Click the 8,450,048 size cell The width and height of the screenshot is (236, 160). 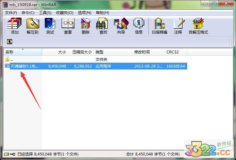pyautogui.click(x=57, y=66)
